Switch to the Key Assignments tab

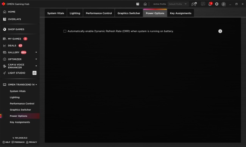tap(181, 13)
